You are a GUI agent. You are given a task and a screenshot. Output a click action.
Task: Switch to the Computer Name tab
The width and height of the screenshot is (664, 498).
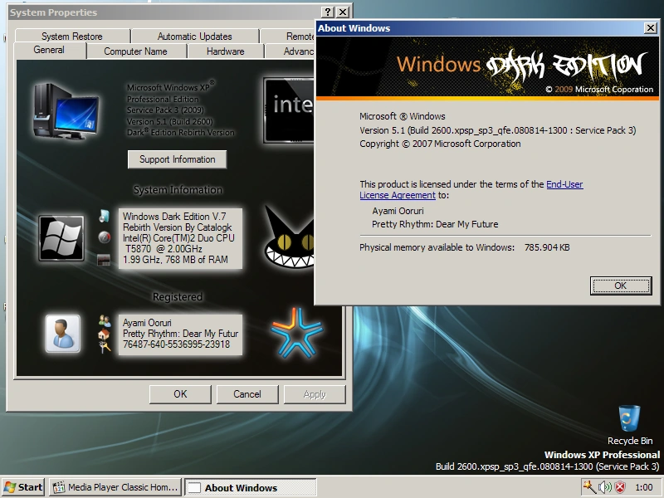tap(135, 51)
